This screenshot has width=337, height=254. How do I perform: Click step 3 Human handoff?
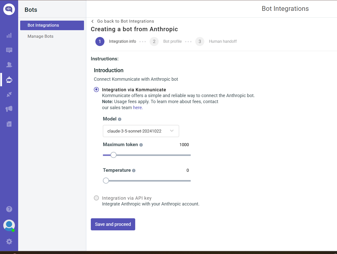tap(216, 41)
